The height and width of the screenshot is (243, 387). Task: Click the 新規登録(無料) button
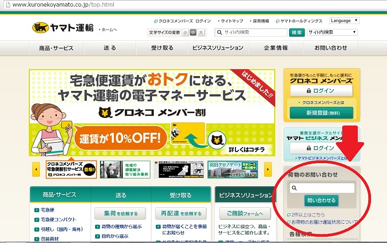(321, 113)
